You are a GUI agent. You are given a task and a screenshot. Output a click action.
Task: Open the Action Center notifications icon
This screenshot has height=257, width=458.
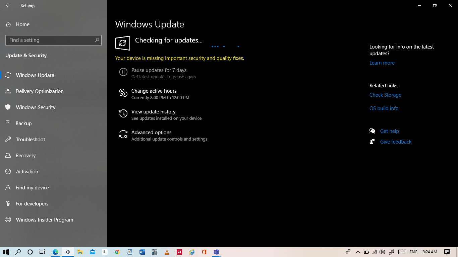447,252
